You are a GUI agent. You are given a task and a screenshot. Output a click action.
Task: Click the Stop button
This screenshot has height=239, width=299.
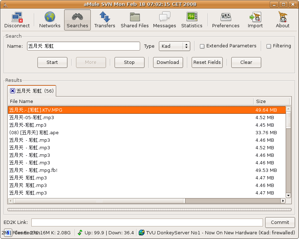129,62
